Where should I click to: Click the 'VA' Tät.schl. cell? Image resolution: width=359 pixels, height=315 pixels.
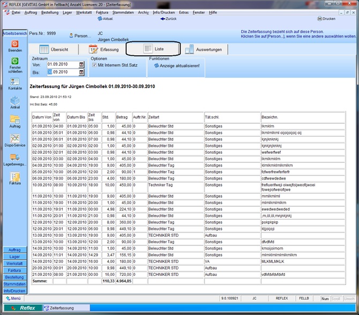pos(232,261)
